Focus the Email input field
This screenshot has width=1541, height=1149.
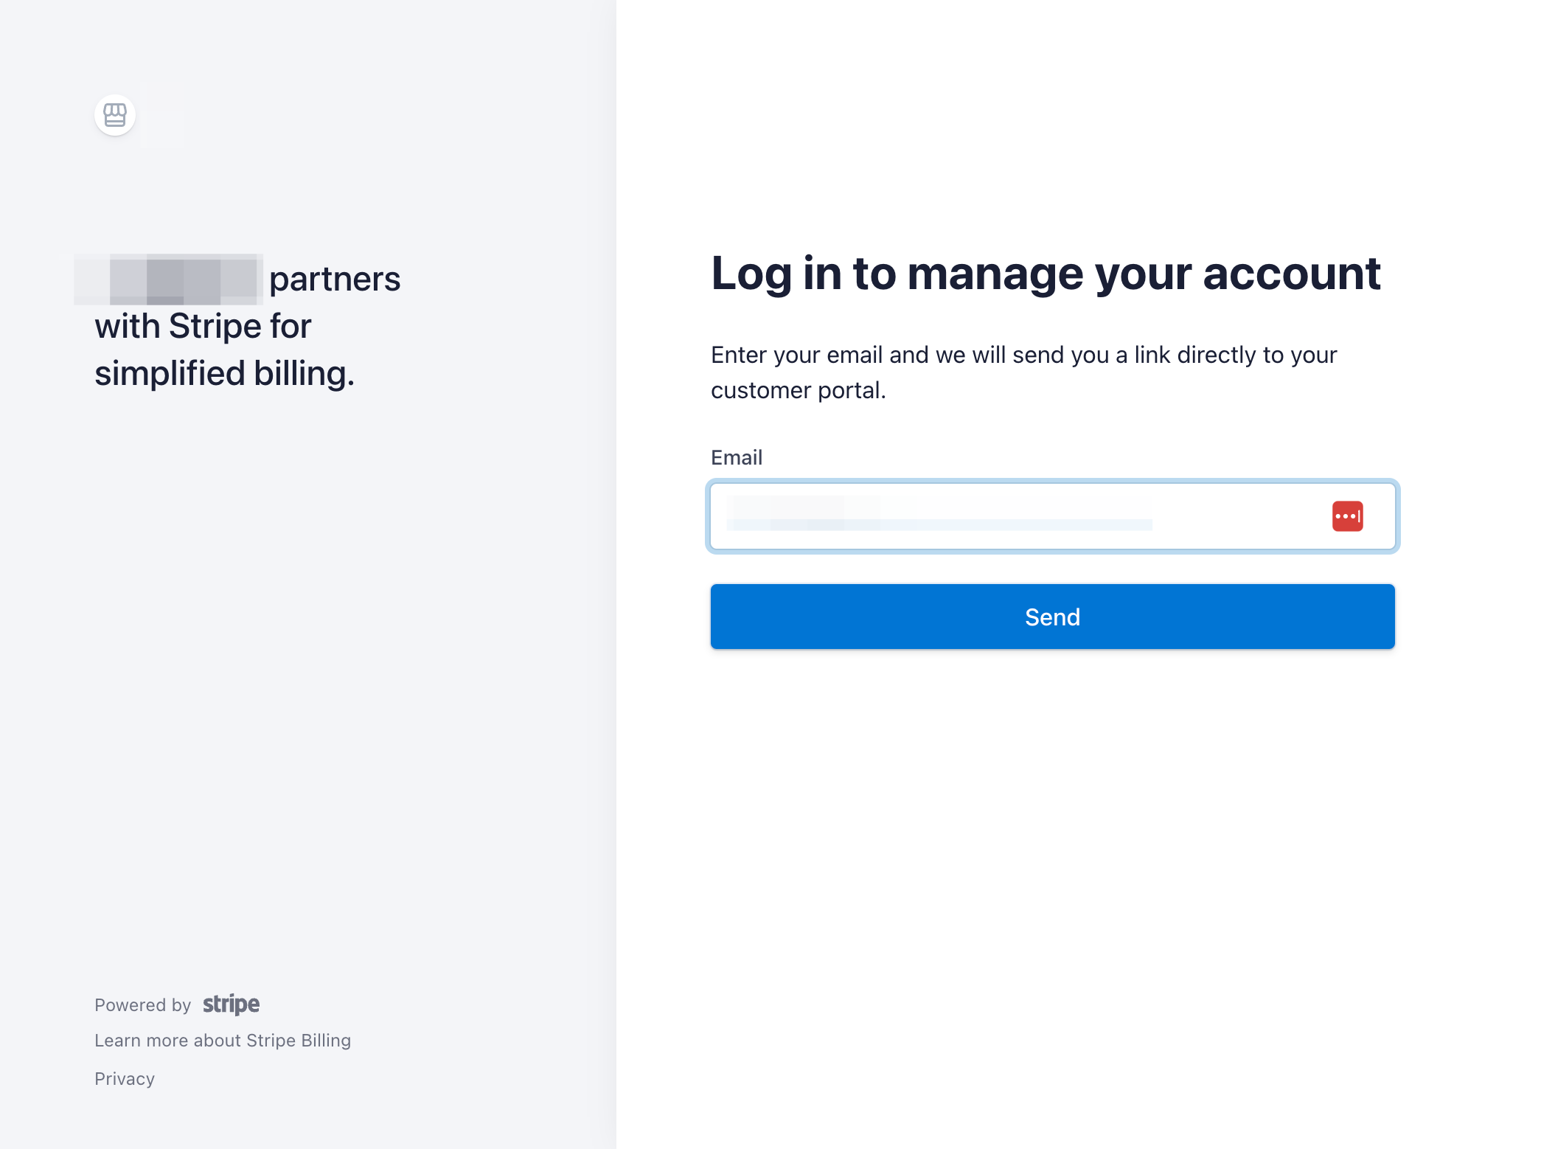coord(1052,516)
